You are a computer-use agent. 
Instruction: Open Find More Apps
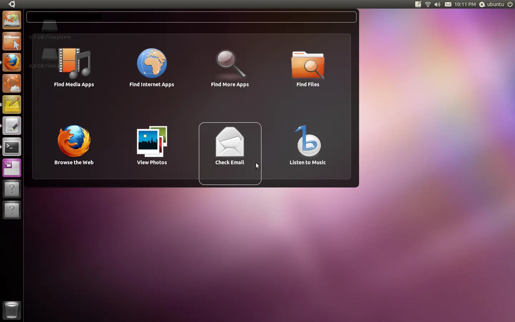[x=230, y=68]
